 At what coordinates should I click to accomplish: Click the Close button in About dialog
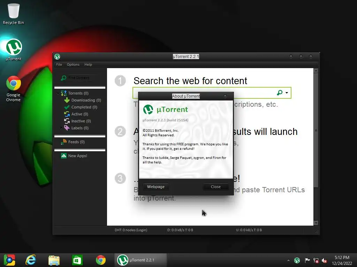point(215,187)
